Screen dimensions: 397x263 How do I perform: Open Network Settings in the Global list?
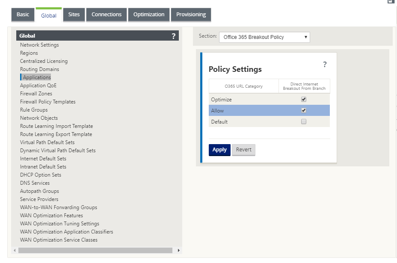(x=39, y=45)
